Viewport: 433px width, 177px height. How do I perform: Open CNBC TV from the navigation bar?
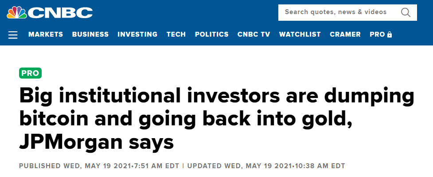254,34
